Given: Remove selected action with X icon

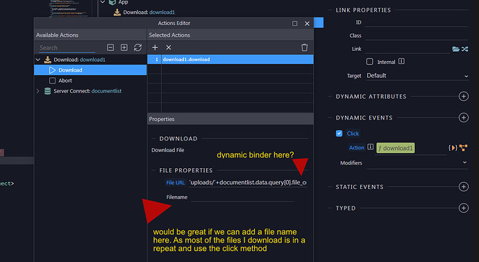Looking at the screenshot, I should [x=168, y=47].
